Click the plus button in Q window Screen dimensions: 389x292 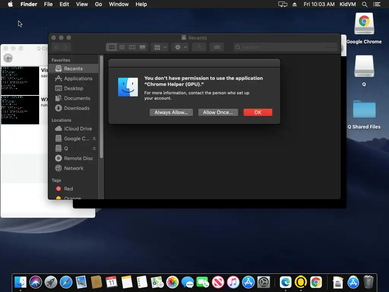pos(8,58)
